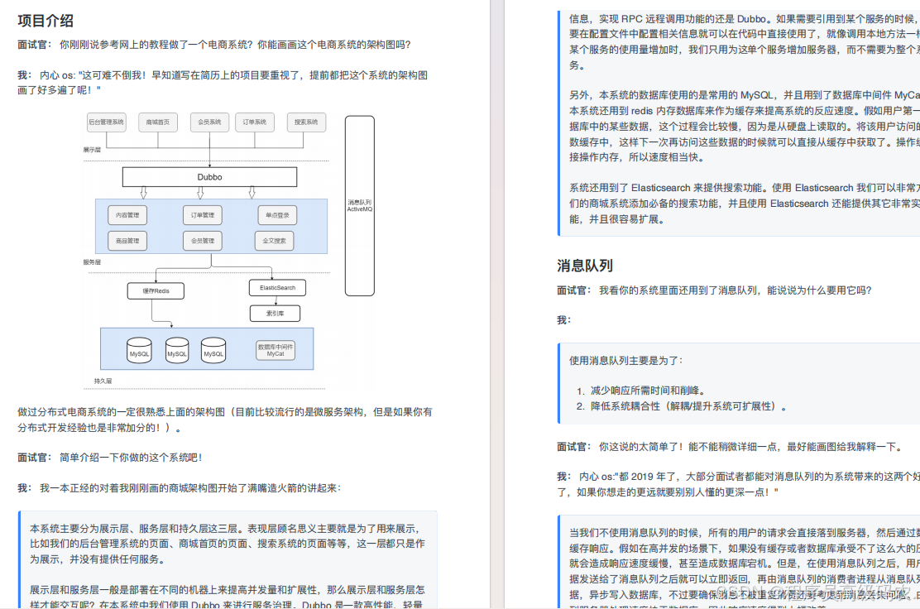Click list item '2. 降低系统耦合性（解耦/提升系统可扩展性）。'
The width and height of the screenshot is (920, 609).
[682, 406]
